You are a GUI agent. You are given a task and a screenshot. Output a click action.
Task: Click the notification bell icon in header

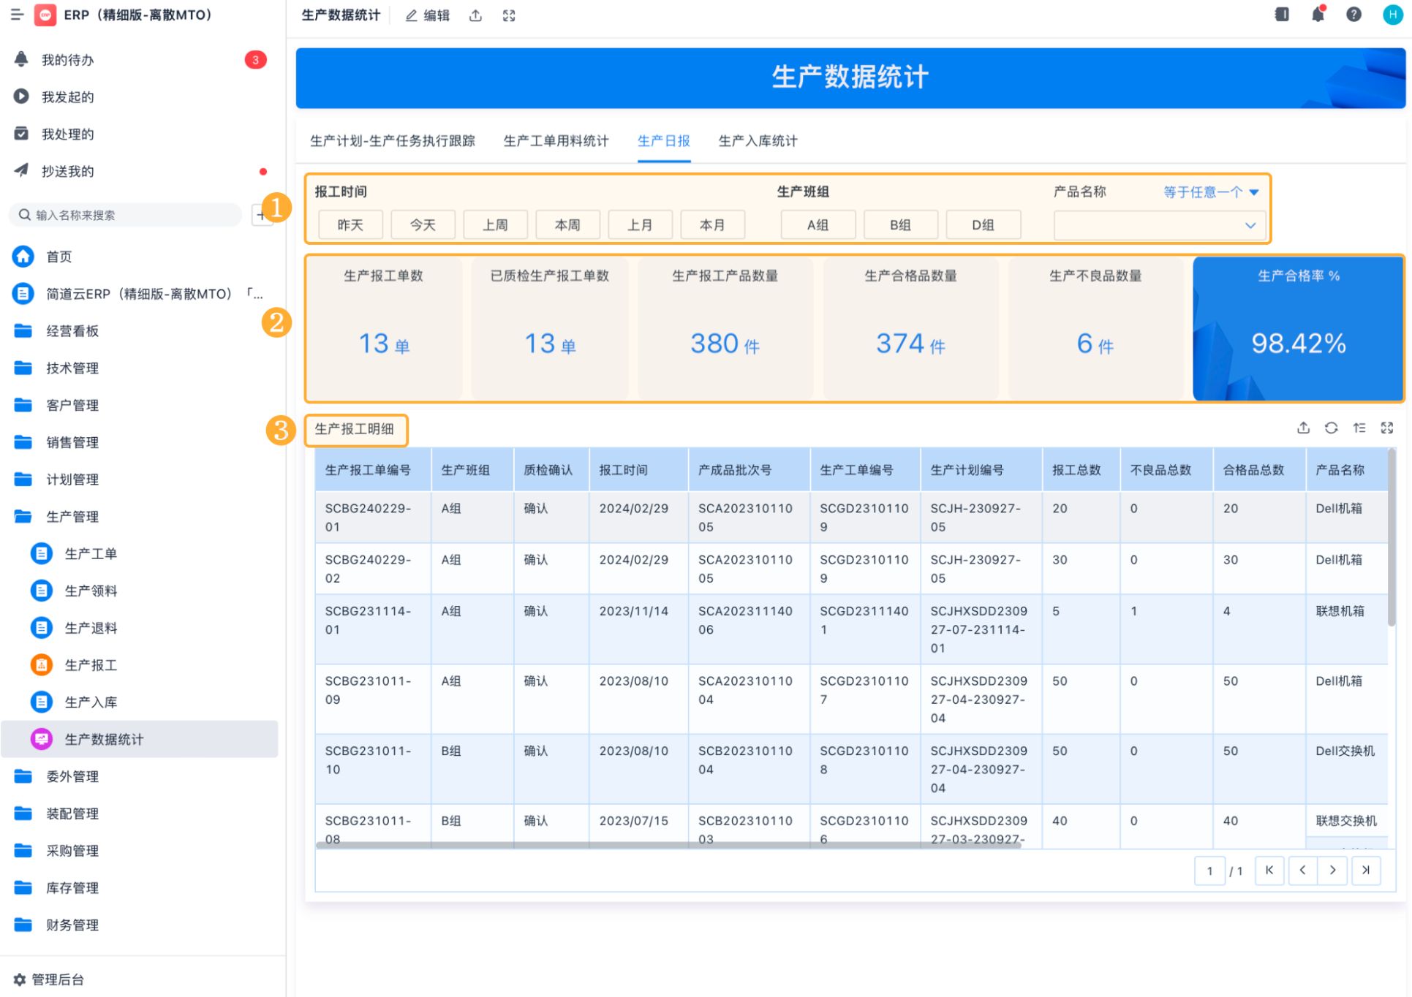(1318, 15)
